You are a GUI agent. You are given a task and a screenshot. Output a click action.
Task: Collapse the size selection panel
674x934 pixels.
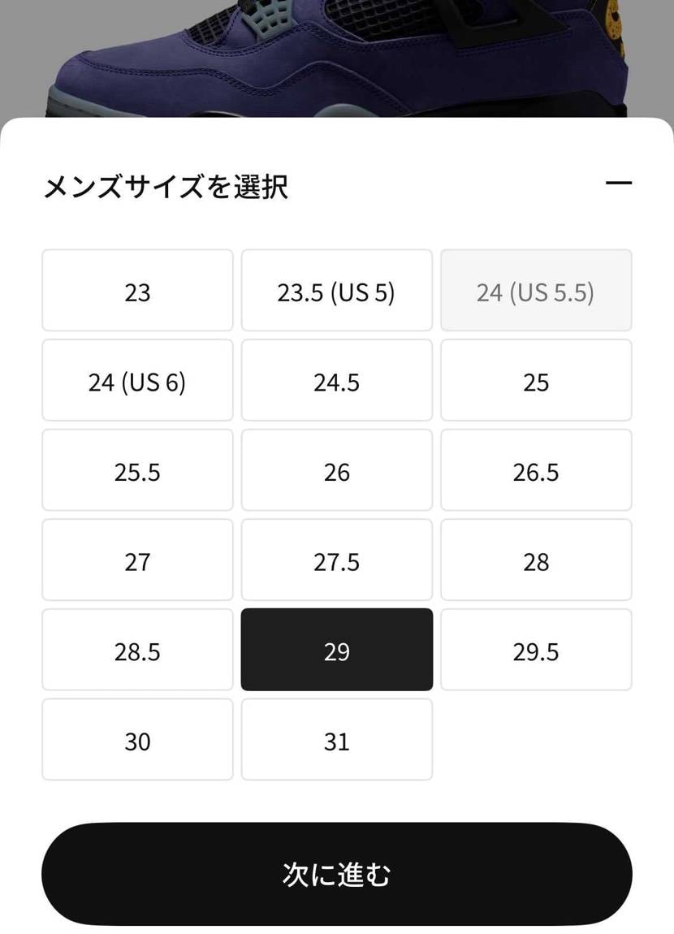620,184
